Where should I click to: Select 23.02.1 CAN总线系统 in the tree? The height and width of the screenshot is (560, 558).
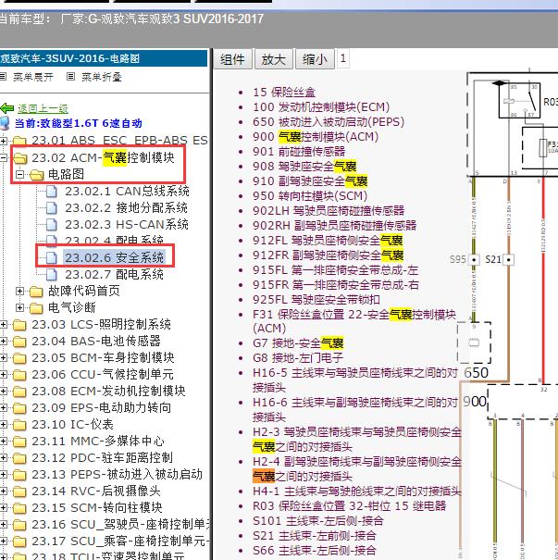(x=127, y=192)
